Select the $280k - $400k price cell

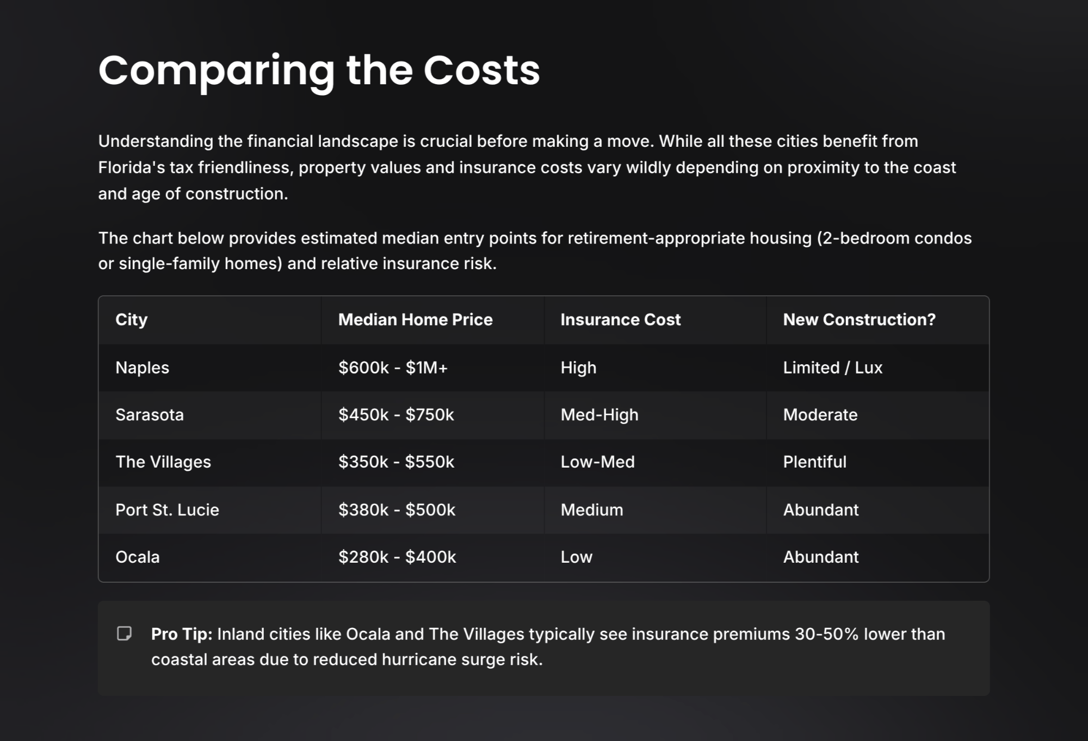pyautogui.click(x=397, y=557)
